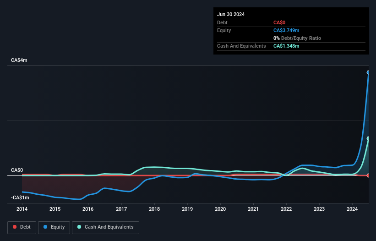376x241 pixels.
Task: Toggle the Debt series legend button
Action: click(x=22, y=227)
